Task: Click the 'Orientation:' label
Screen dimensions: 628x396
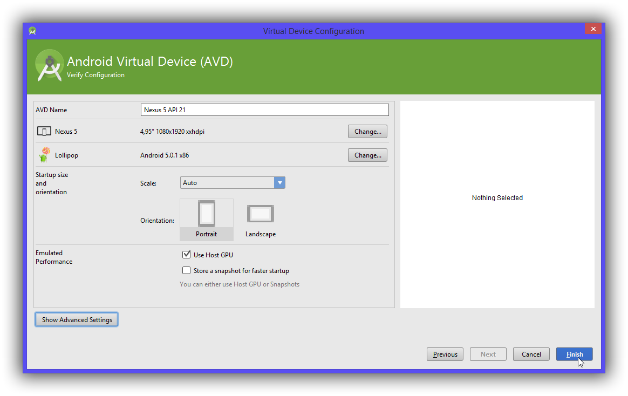Action: click(157, 221)
